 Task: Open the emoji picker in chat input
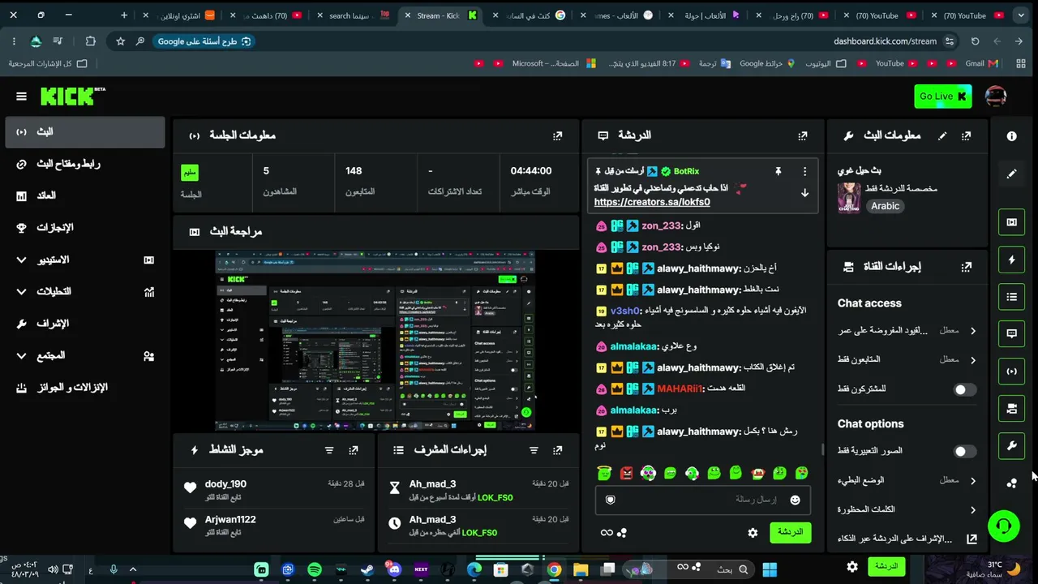coord(795,500)
